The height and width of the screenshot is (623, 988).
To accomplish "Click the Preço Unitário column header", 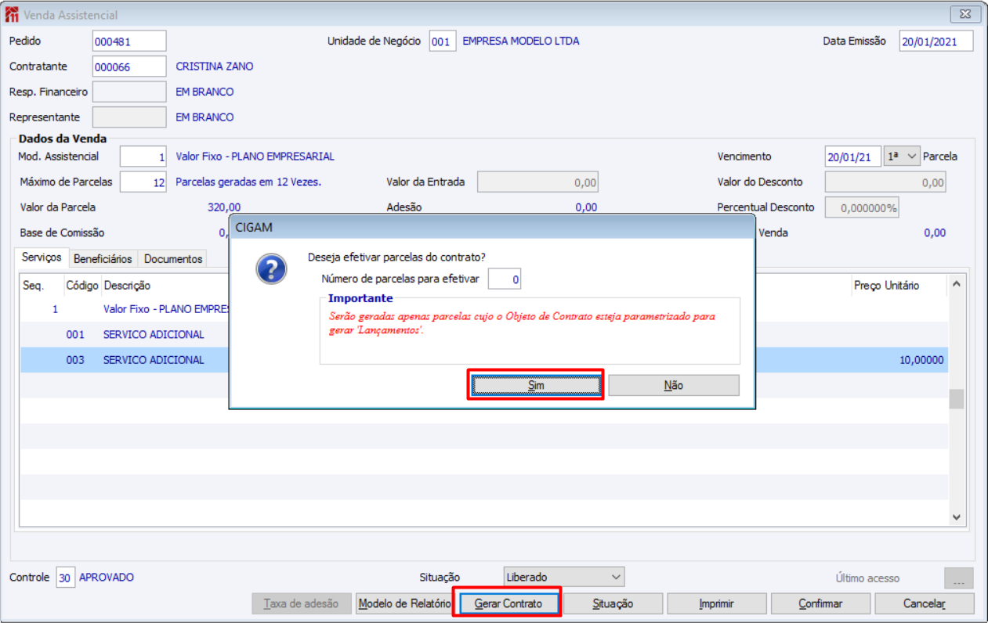I will [x=886, y=286].
